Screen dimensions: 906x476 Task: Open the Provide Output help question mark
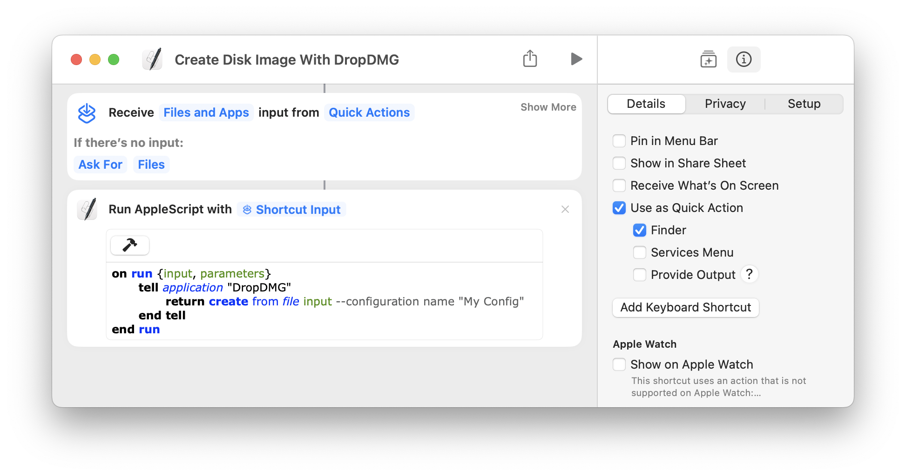pyautogui.click(x=750, y=274)
